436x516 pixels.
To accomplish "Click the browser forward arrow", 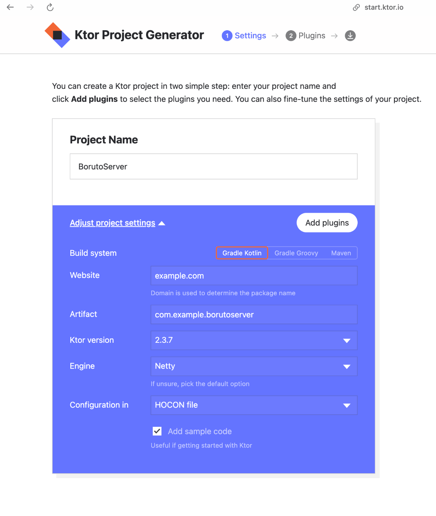I will click(x=29, y=7).
